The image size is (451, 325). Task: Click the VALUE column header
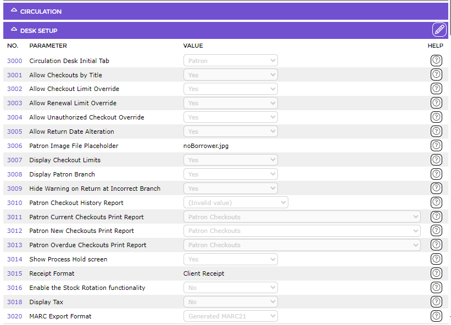[193, 45]
